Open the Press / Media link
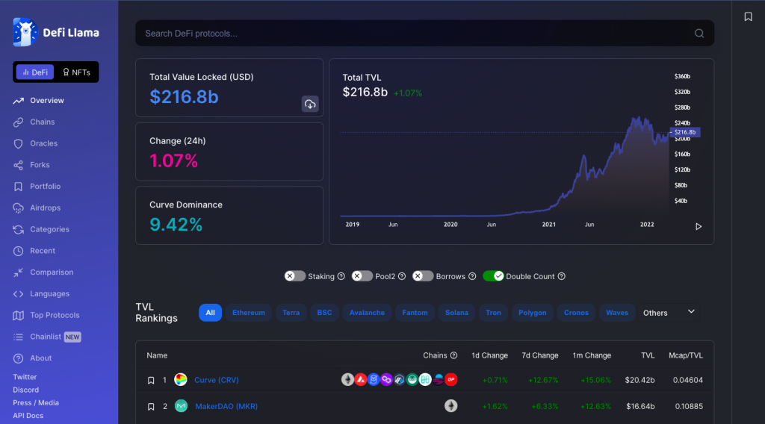Viewport: 765px width, 424px height. click(36, 402)
